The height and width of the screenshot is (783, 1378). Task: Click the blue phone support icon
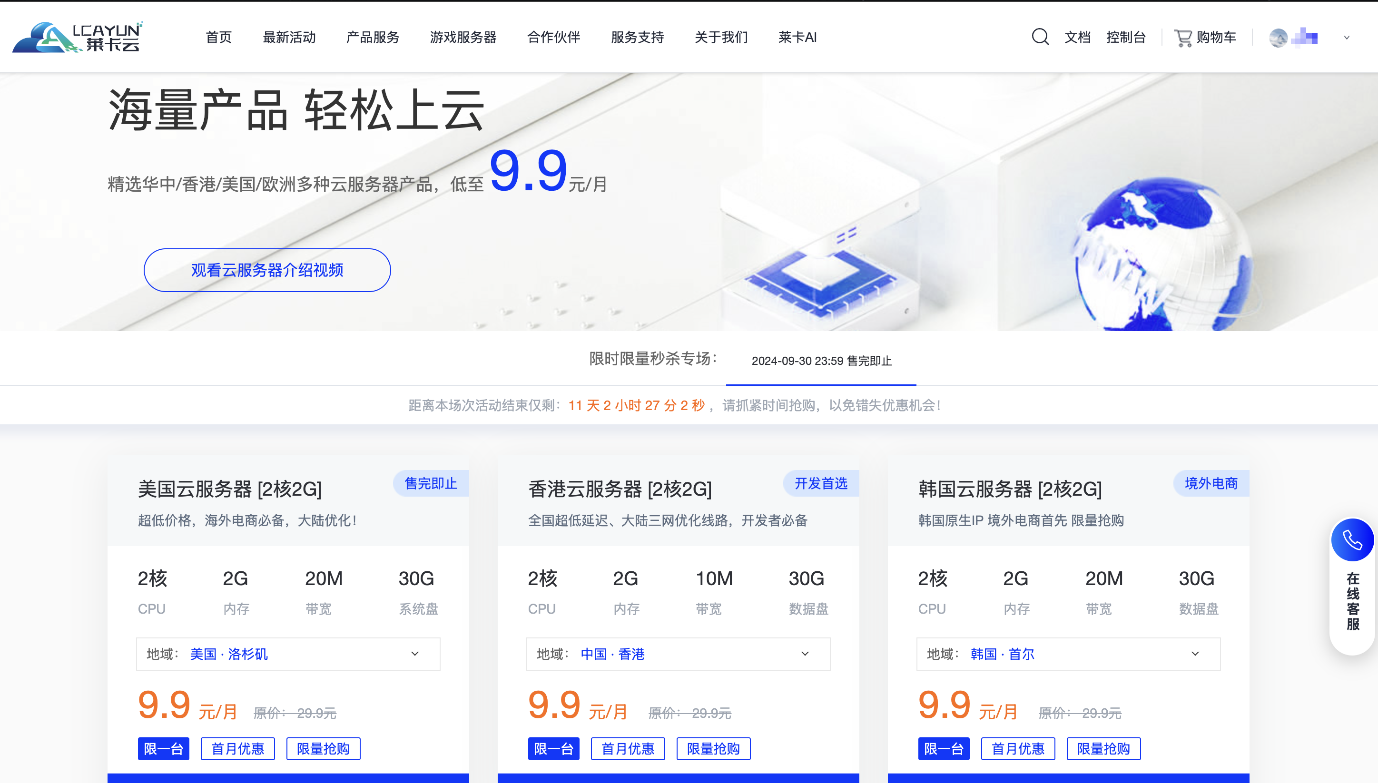[x=1352, y=539]
